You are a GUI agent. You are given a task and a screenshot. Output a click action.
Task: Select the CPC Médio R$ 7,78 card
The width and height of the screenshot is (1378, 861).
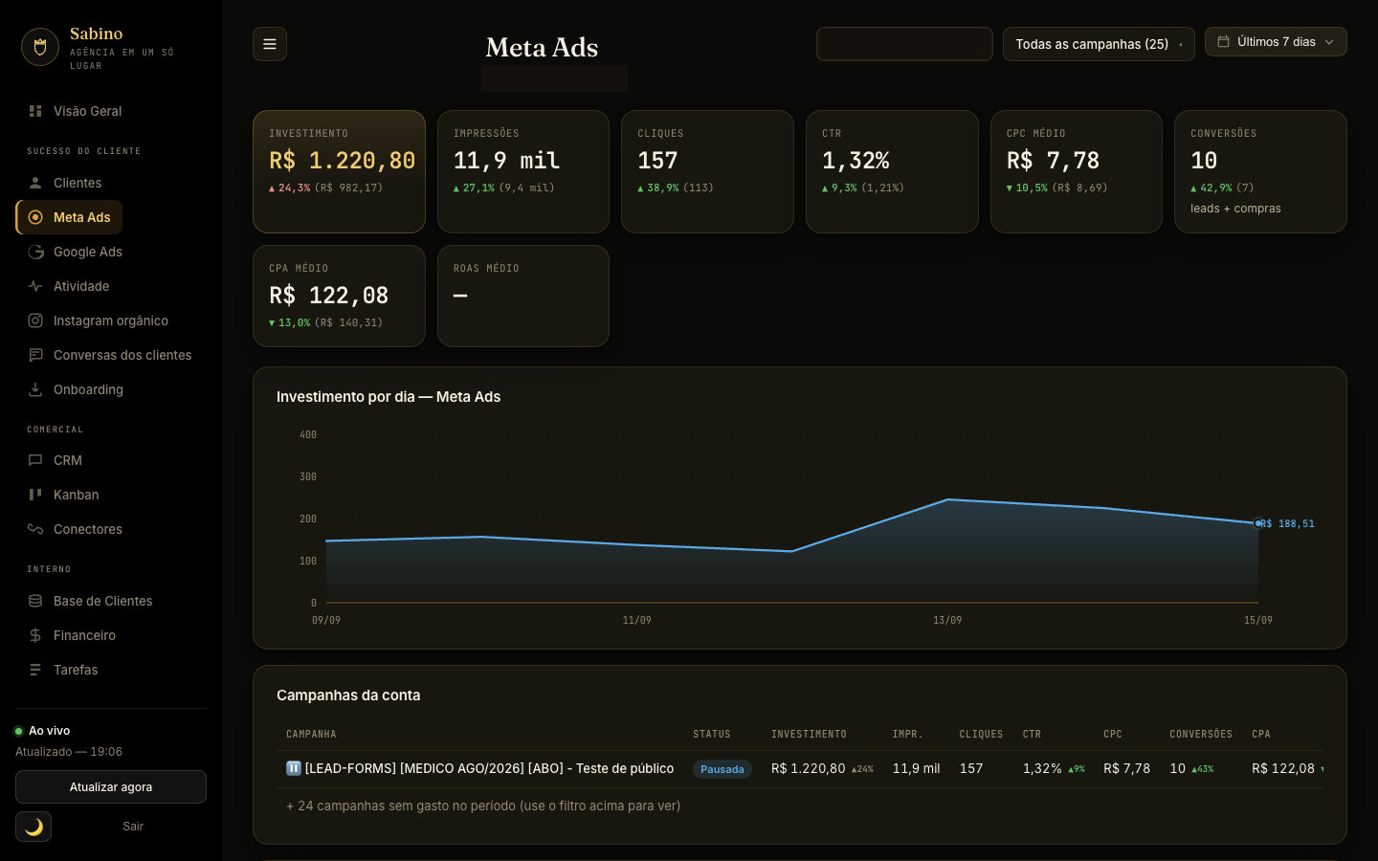pyautogui.click(x=1077, y=171)
